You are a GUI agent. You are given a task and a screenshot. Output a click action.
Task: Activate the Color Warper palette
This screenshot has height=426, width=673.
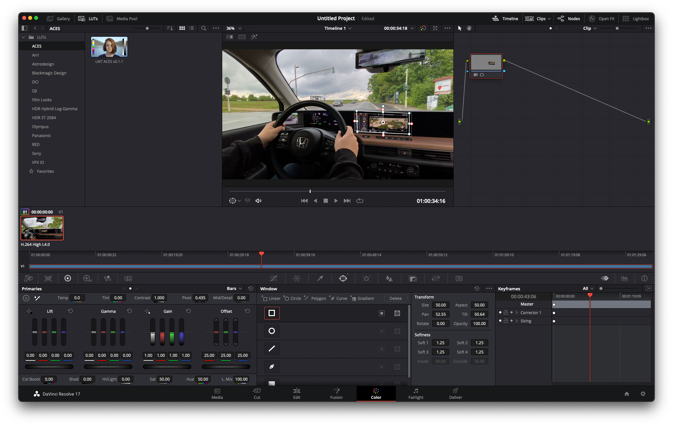point(297,278)
